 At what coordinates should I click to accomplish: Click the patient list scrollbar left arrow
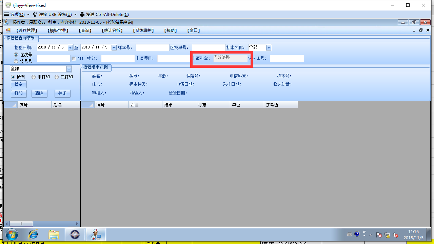(x=6, y=224)
